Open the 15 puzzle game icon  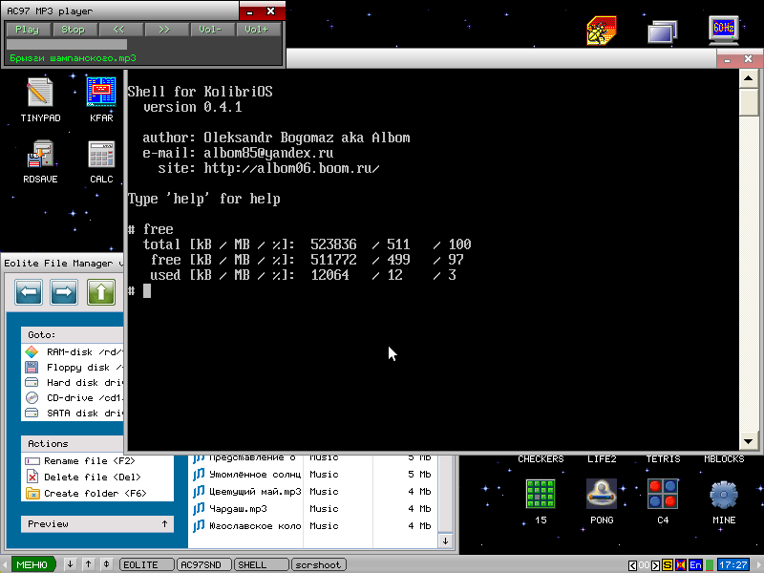click(541, 494)
